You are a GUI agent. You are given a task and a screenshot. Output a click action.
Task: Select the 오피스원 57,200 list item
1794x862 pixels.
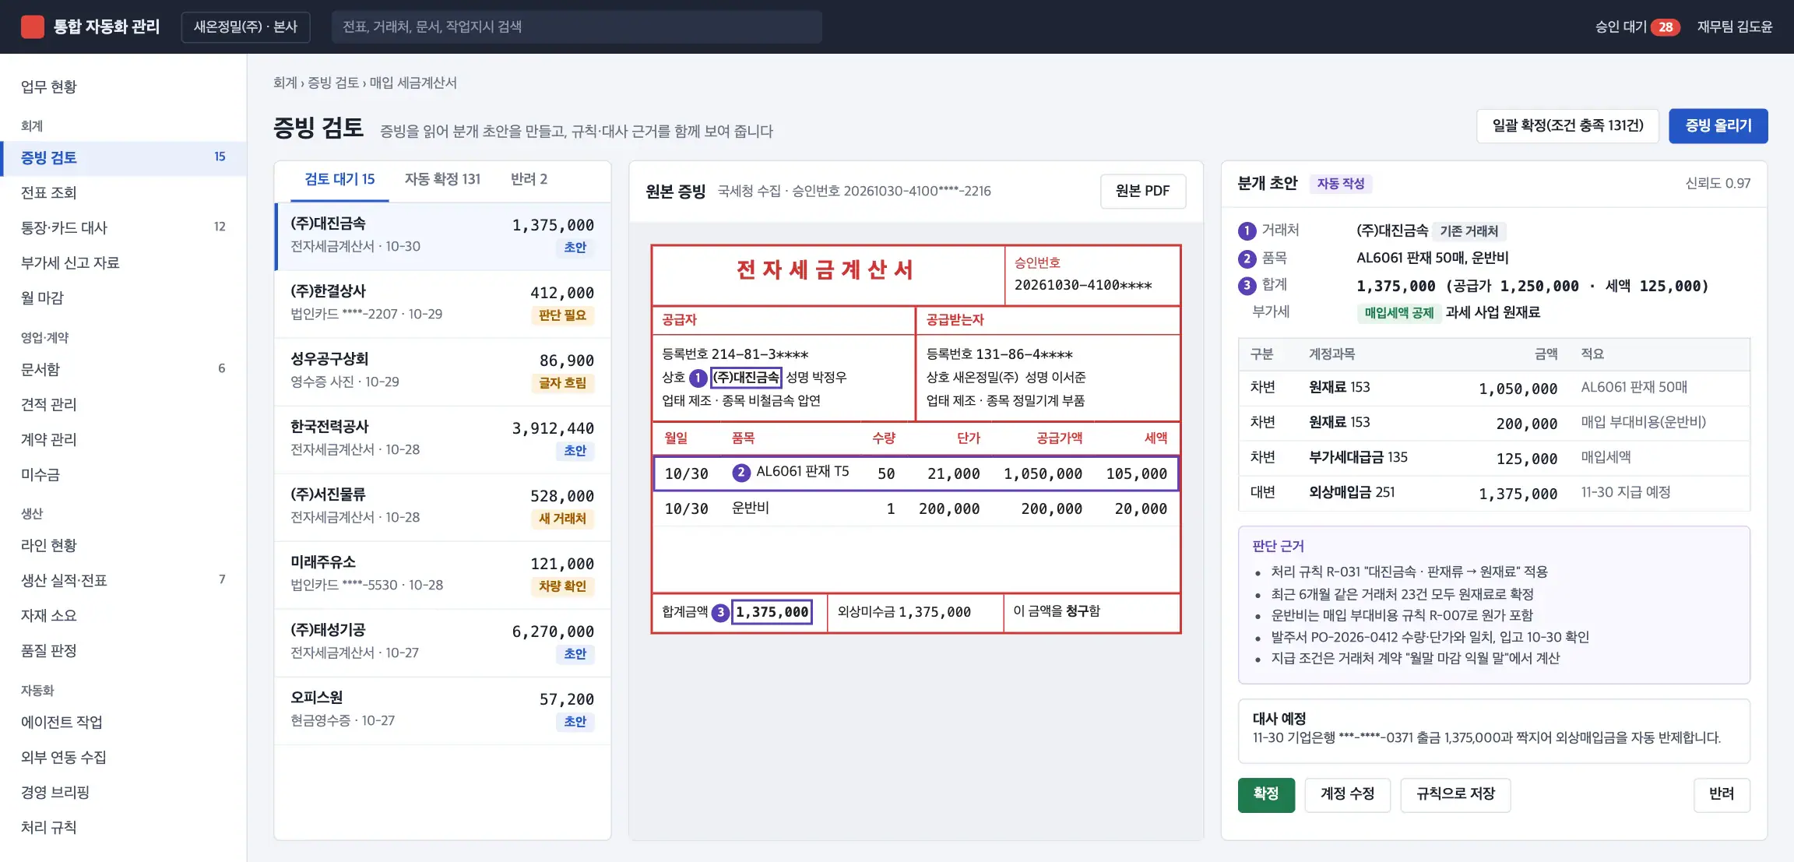tap(442, 710)
